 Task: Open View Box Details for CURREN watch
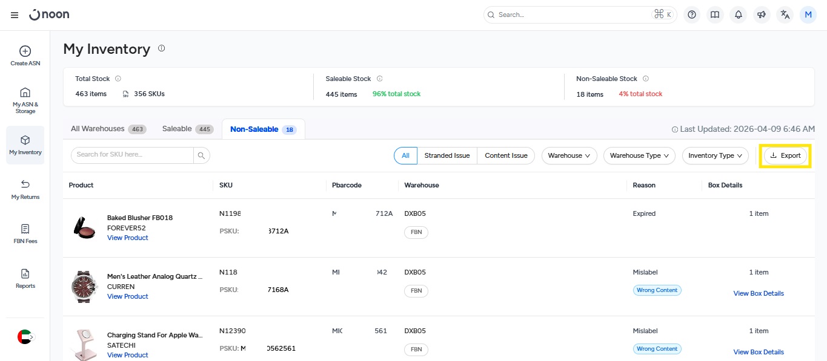click(759, 293)
